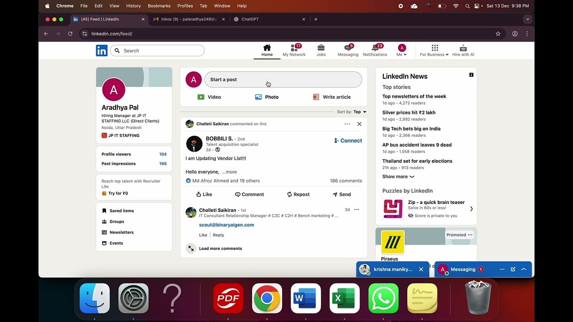573x322 pixels.
Task: Expand the Messaging panel chevron
Action: pyautogui.click(x=523, y=269)
